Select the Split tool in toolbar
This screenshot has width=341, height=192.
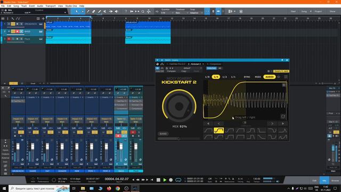point(88,11)
